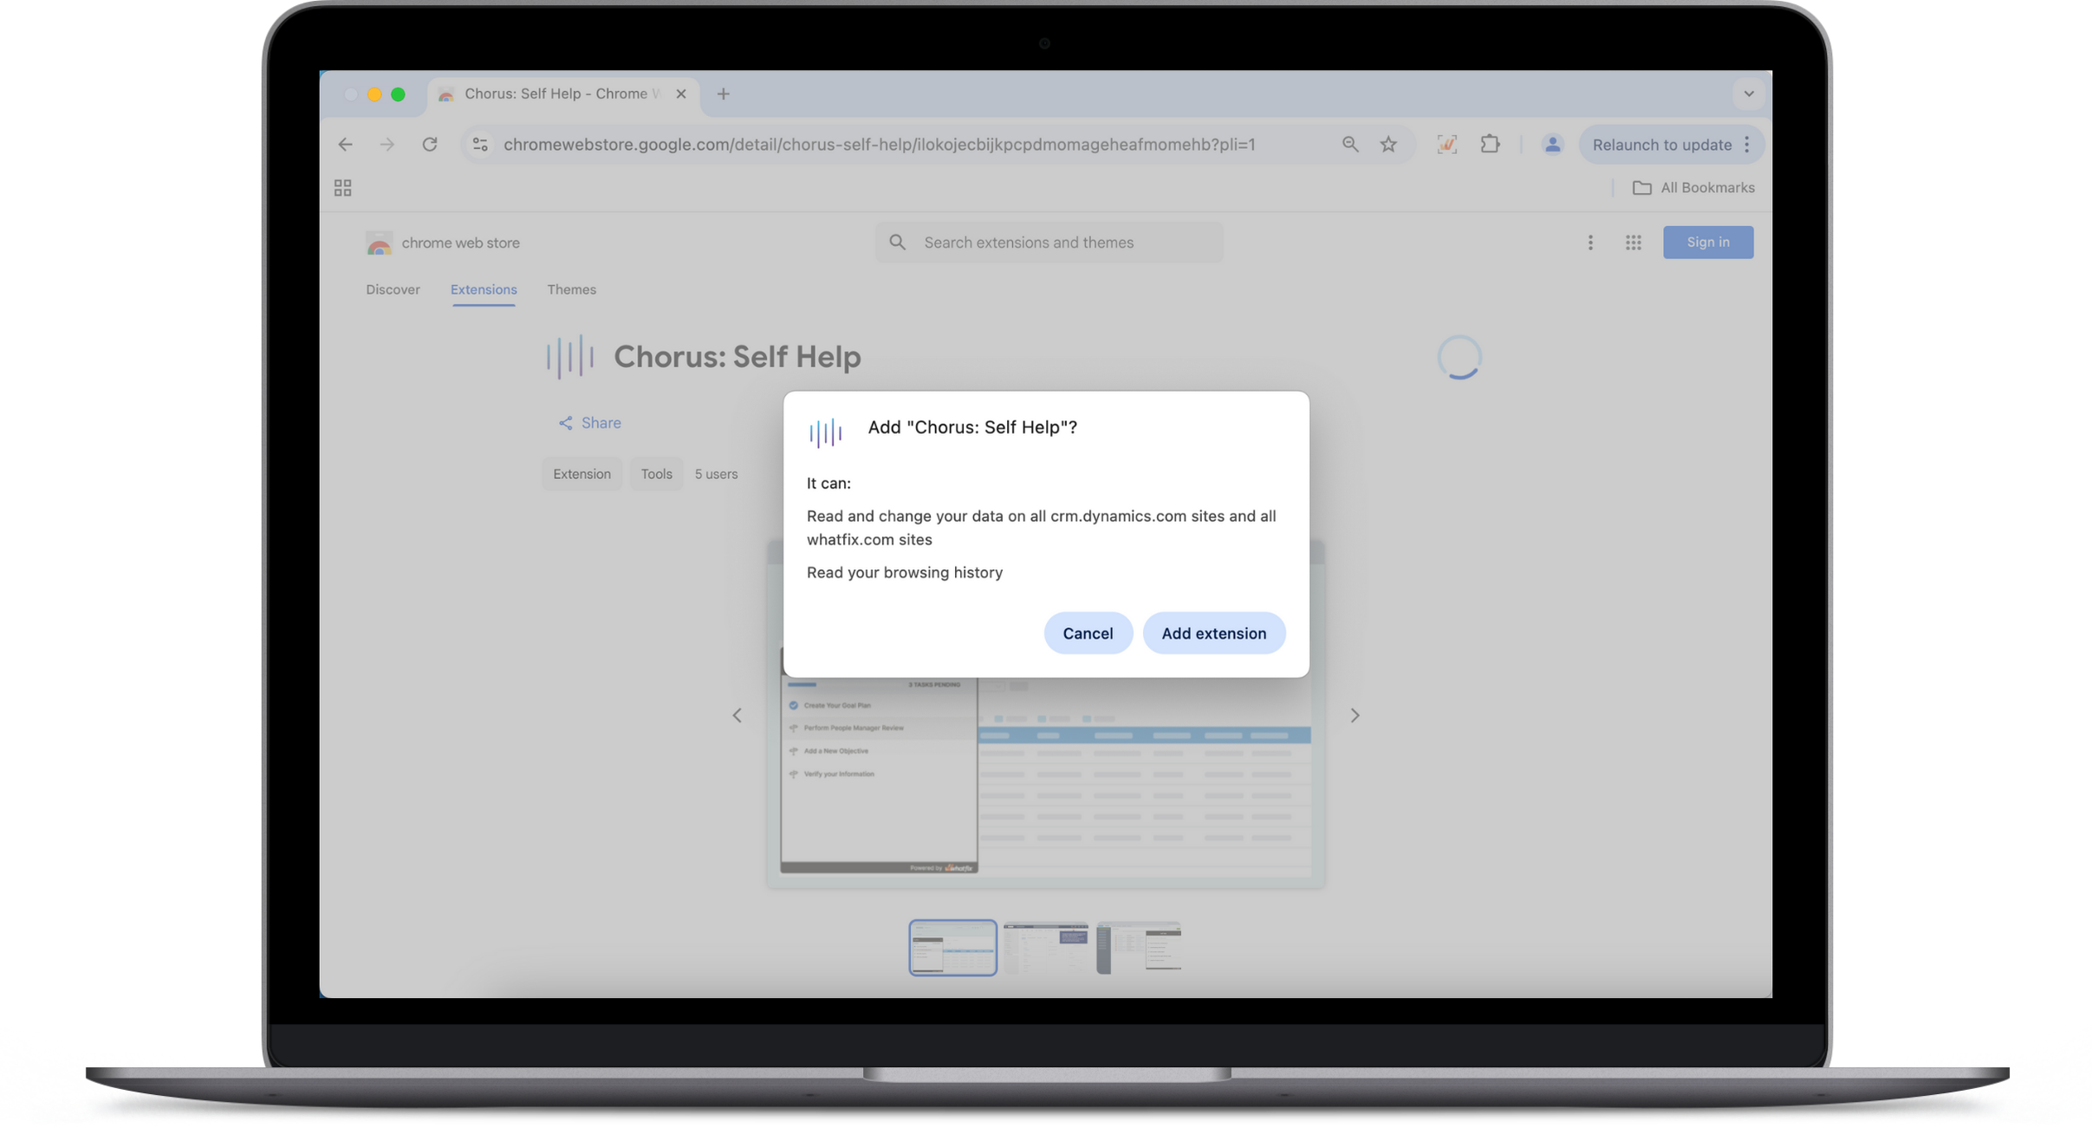Open the orange extension icon in toolbar

pyautogui.click(x=1446, y=145)
